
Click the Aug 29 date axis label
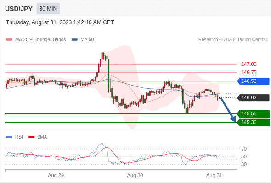(56, 175)
